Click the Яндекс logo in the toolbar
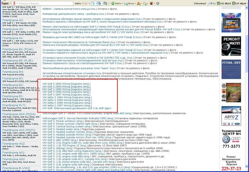Screen dimensions: 249x172 [5, 3]
